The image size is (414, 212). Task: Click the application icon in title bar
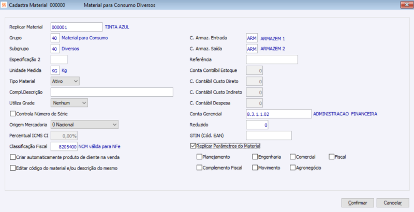(x=4, y=5)
